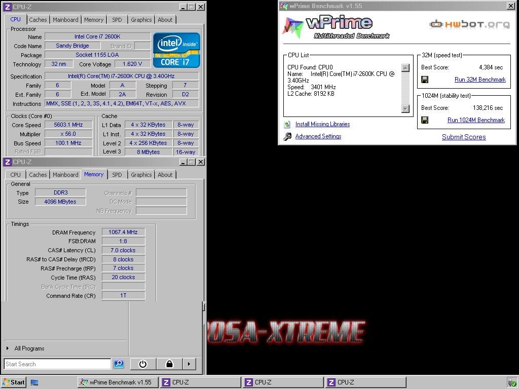Viewport: 519px width, 389px height.
Task: Open SPD tab in lower CPU-Z window
Action: [x=117, y=175]
